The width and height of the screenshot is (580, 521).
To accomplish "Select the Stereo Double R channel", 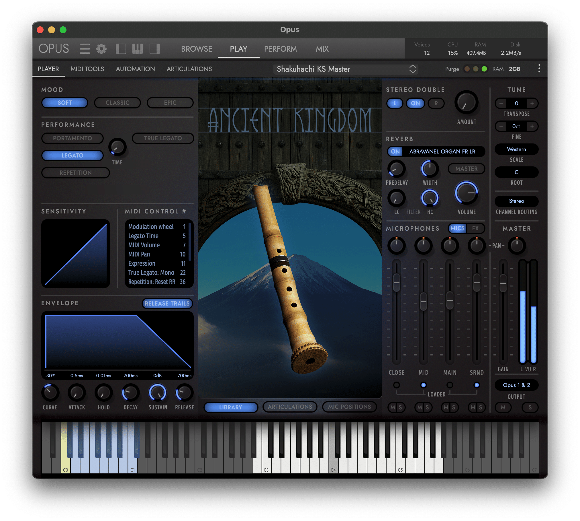I will (x=436, y=103).
